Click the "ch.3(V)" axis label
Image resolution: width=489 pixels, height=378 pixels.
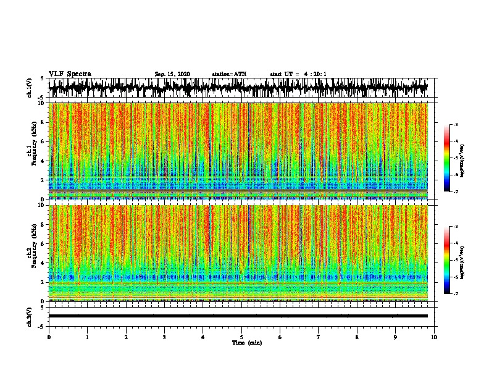coord(30,317)
